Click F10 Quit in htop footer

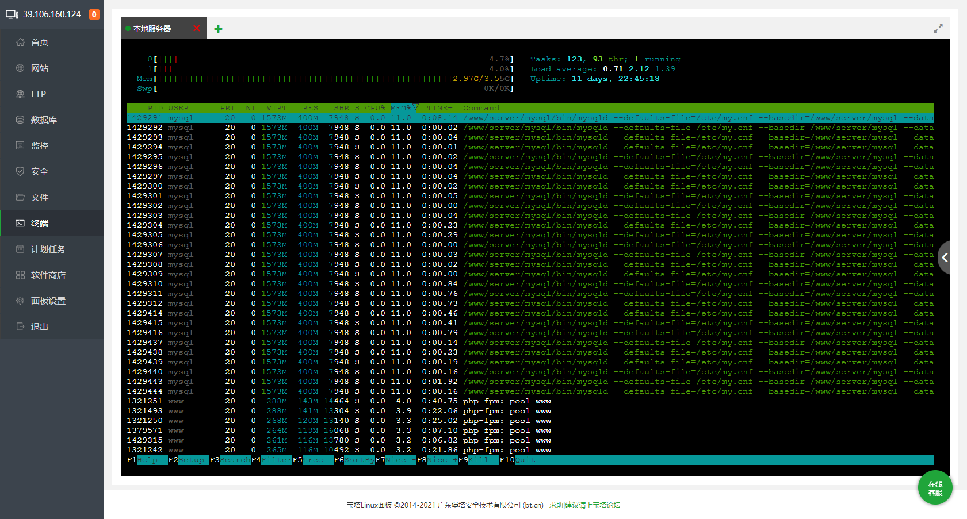(517, 460)
